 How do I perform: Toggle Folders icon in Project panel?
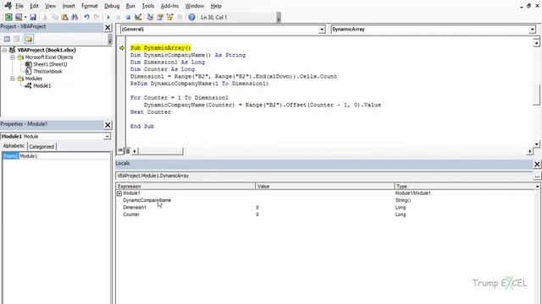click(x=28, y=39)
